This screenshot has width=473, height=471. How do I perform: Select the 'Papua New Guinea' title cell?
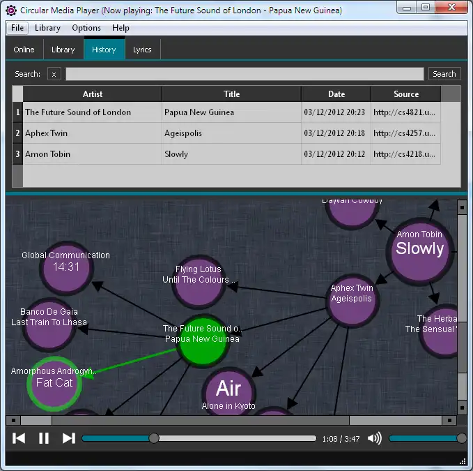[x=232, y=112]
